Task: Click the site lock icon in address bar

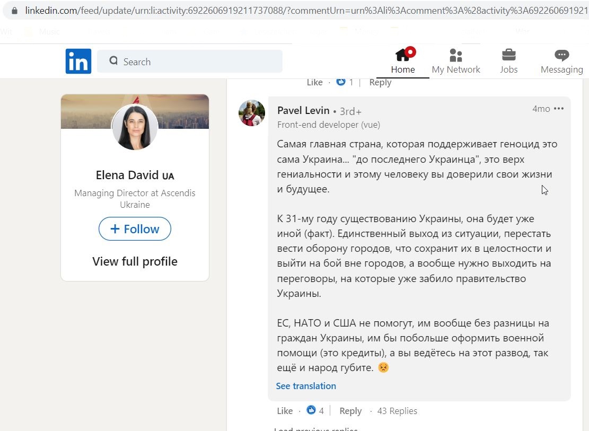Action: (14, 11)
